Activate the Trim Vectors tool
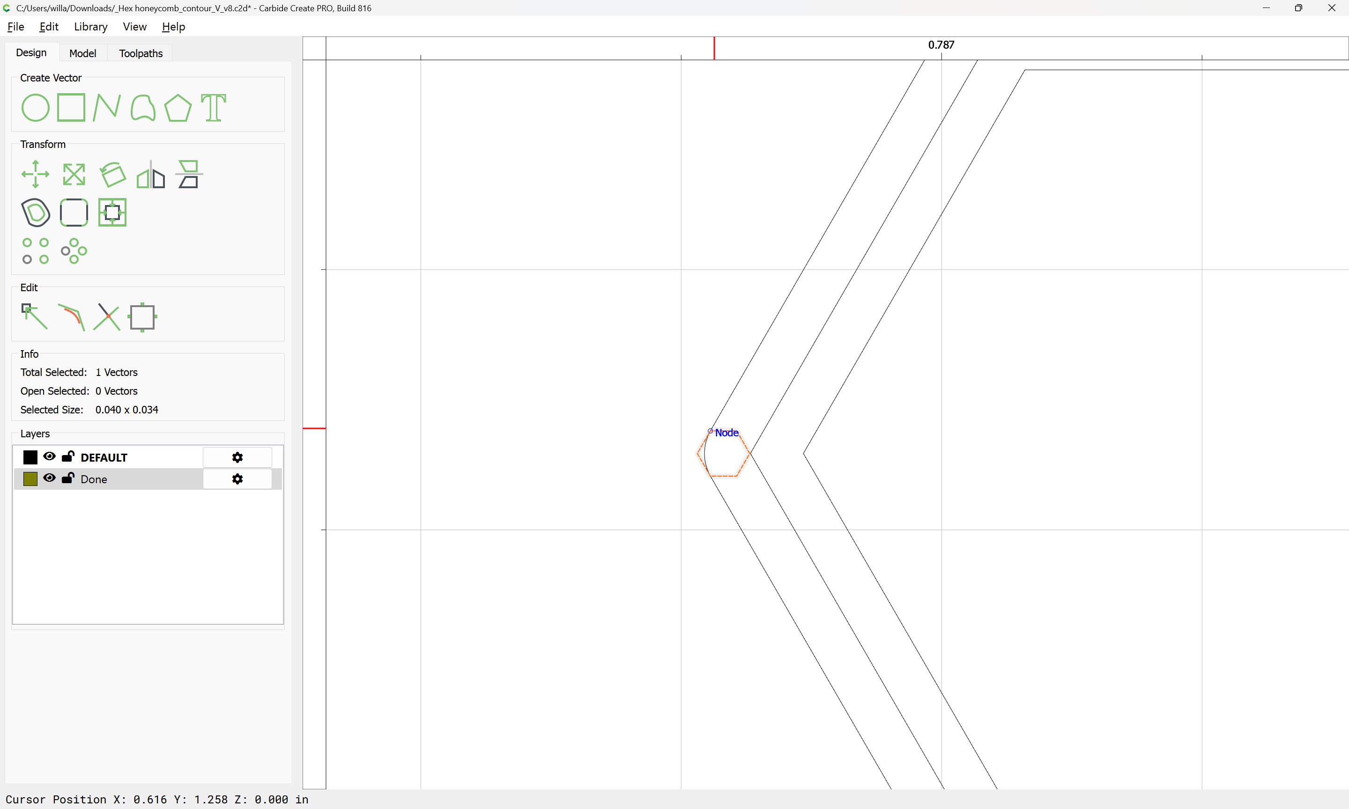The height and width of the screenshot is (809, 1349). 71,317
